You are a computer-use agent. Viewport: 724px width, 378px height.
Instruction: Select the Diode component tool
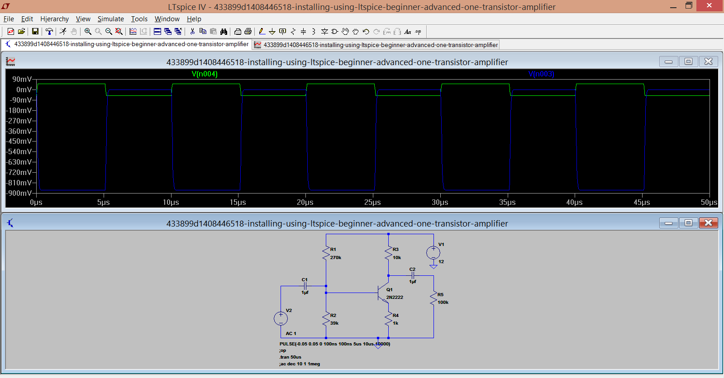point(324,31)
